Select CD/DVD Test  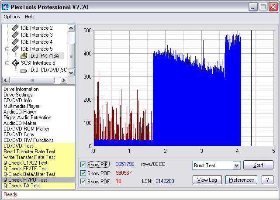(38, 146)
